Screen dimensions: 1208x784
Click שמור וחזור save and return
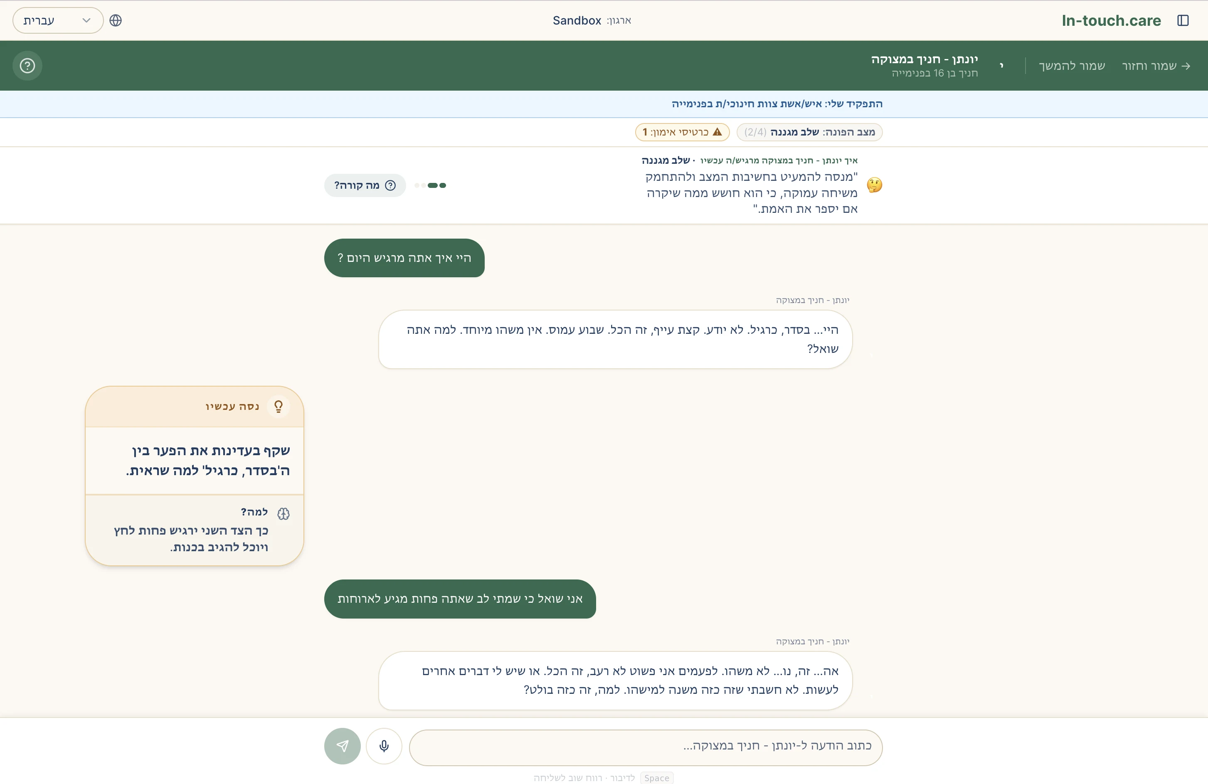1156,65
